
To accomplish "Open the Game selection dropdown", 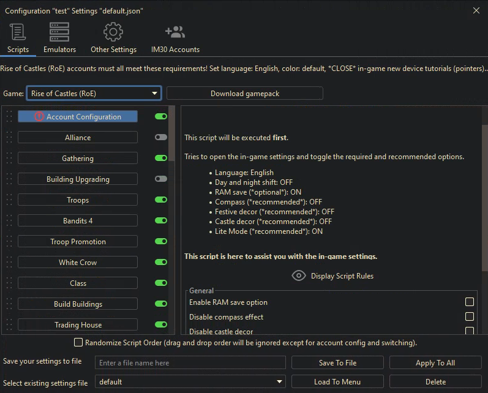I will (x=94, y=94).
